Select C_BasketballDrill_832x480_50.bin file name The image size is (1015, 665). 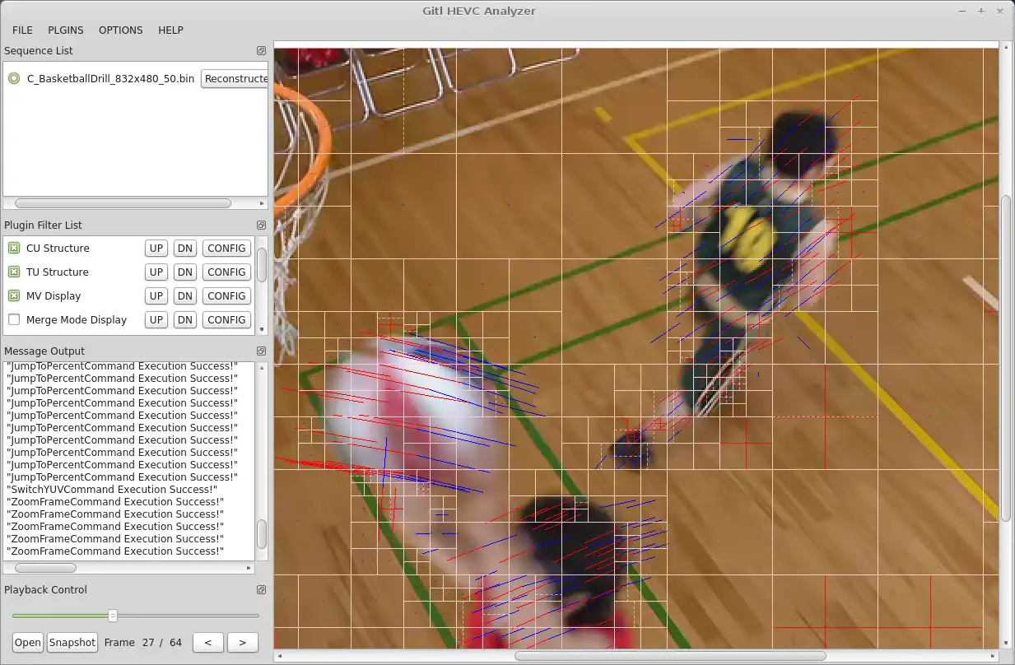pyautogui.click(x=110, y=79)
